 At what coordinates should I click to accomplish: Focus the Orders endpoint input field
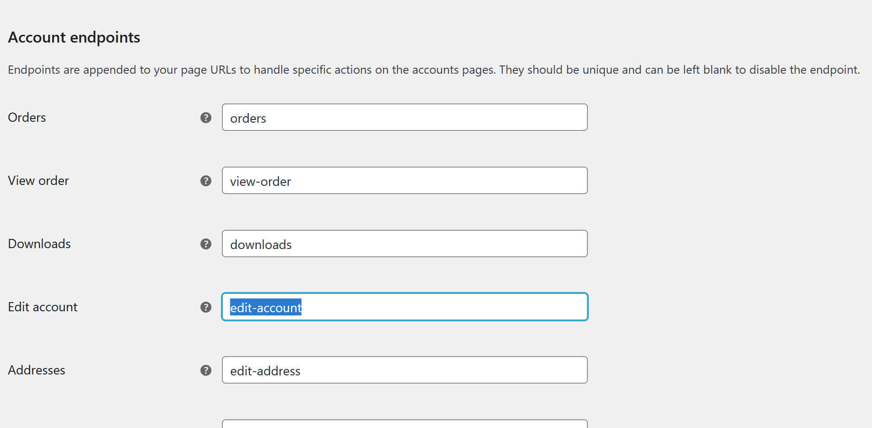[404, 118]
